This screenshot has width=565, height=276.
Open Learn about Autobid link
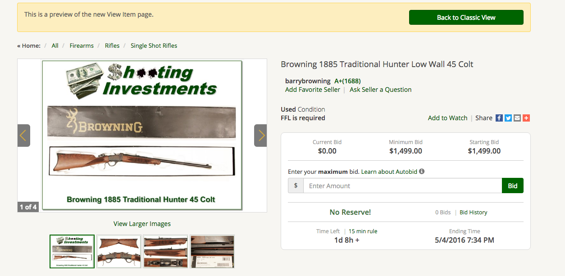point(389,172)
